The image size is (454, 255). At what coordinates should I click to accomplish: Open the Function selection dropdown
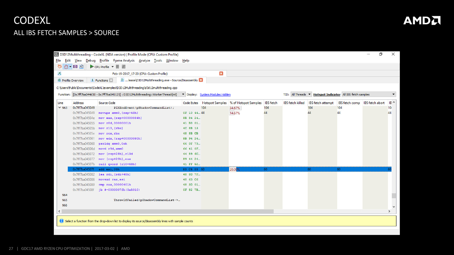(x=183, y=94)
